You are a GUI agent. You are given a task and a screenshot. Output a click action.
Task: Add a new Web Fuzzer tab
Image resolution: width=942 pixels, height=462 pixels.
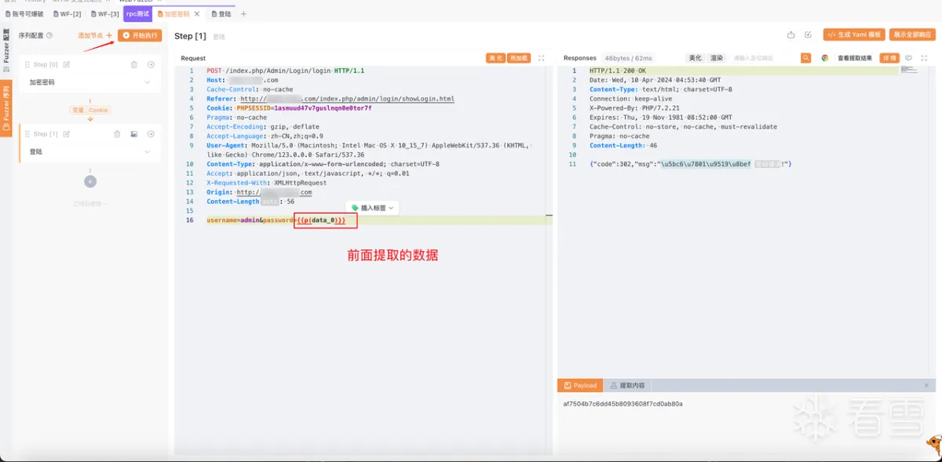243,14
